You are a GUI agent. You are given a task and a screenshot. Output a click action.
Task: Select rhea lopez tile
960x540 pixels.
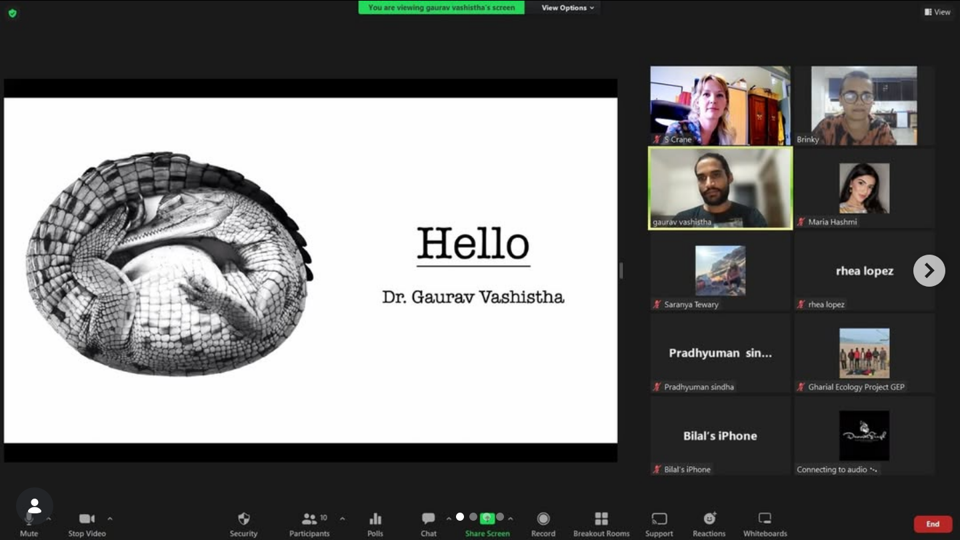pyautogui.click(x=864, y=271)
